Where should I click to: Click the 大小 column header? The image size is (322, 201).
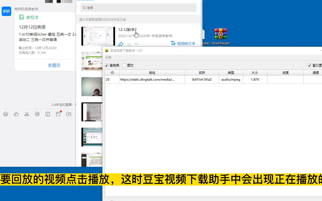point(255,73)
